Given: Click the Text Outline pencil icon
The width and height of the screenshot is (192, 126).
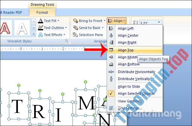Looking at the screenshot, I should [x=40, y=28].
